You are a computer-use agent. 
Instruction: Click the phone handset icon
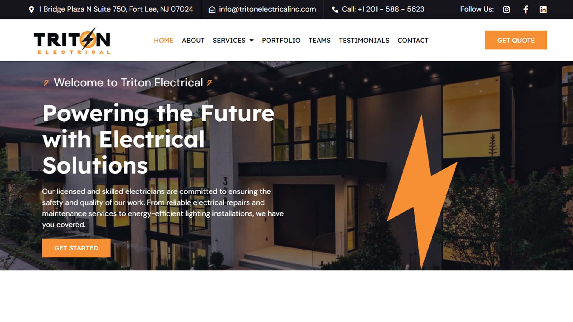(x=335, y=10)
